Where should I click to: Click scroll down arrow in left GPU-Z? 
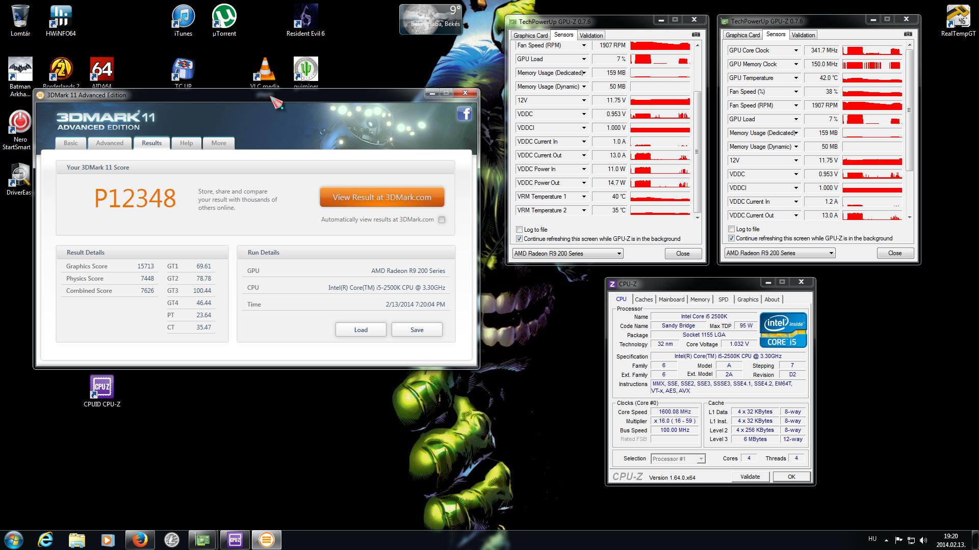(x=697, y=217)
